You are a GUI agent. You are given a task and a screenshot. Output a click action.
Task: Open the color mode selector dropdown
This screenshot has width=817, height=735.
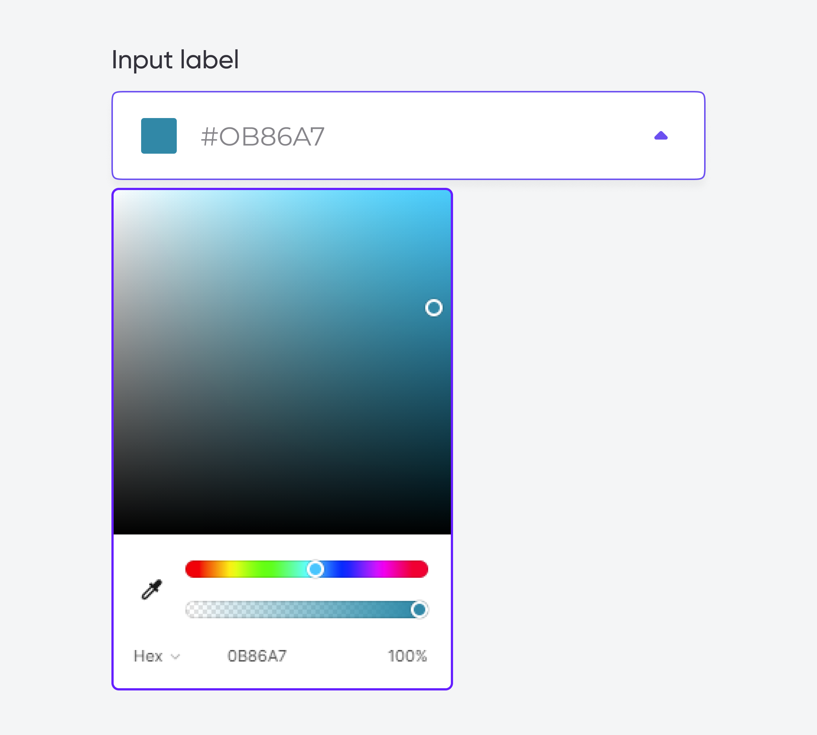(156, 654)
